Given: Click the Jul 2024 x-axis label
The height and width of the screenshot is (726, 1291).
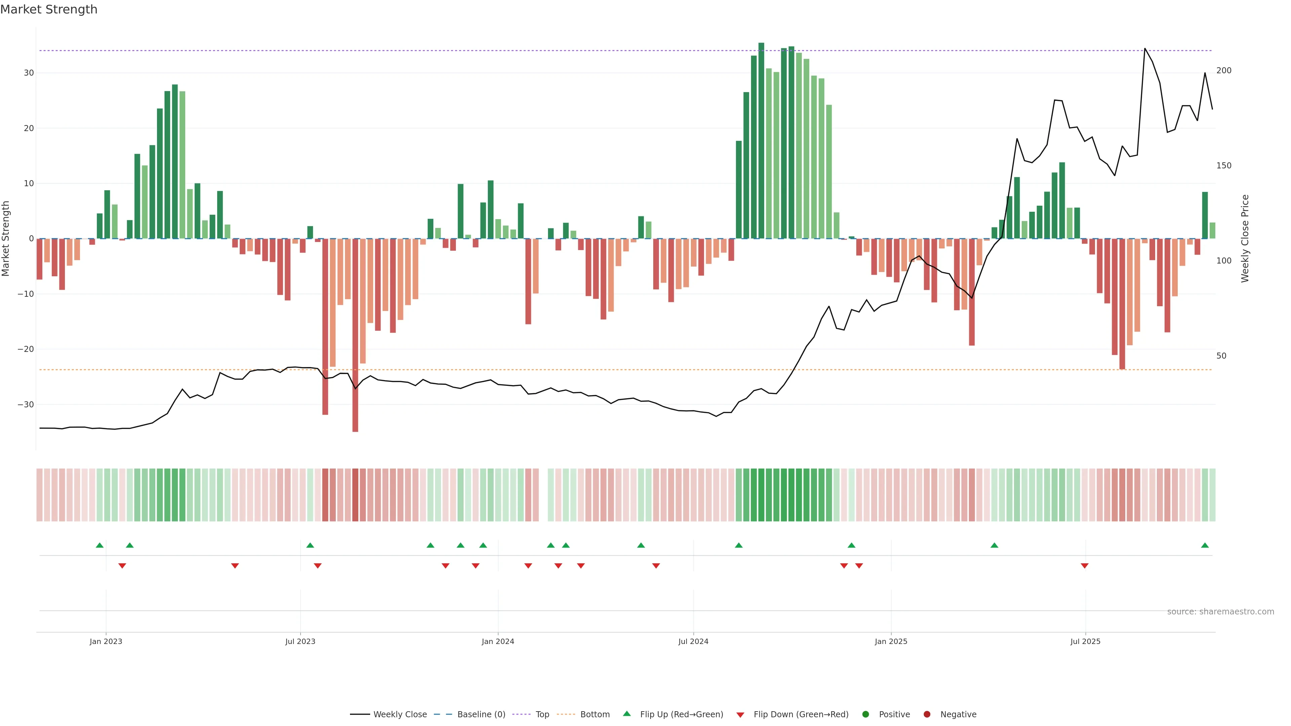Looking at the screenshot, I should click(x=693, y=641).
